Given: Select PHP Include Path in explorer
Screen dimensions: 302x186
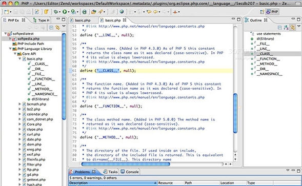Looking at the screenshot, I should point(31,44).
